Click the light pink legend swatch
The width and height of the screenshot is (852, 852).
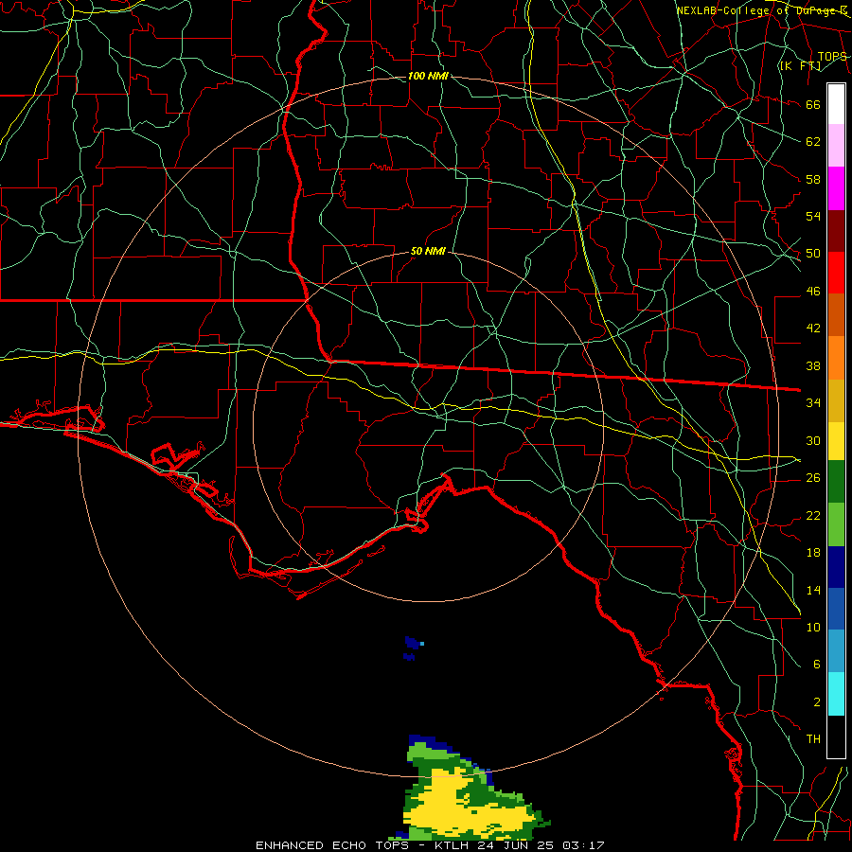coord(836,146)
